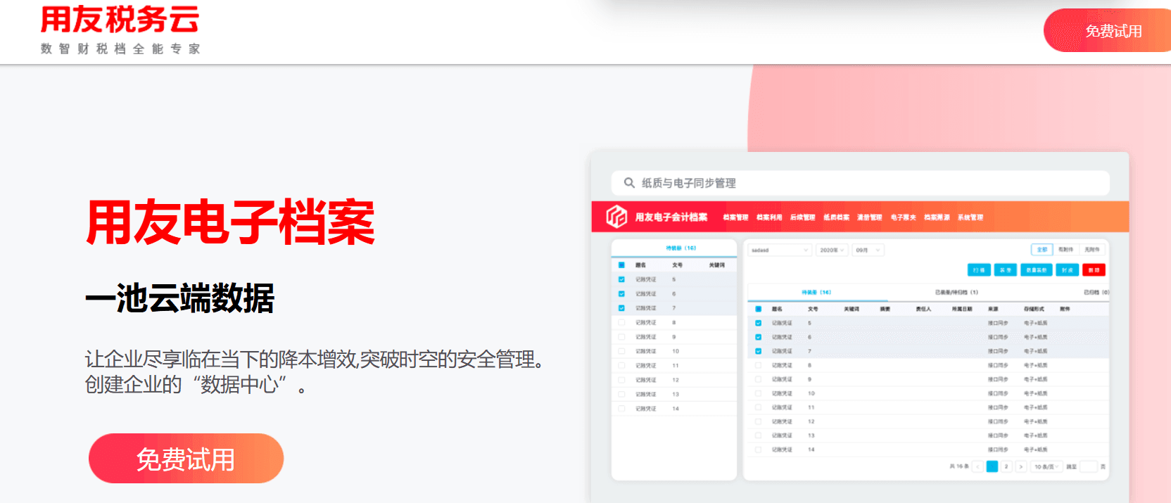Click the 关键词 header in left panel
The image size is (1171, 503).
pos(716,265)
